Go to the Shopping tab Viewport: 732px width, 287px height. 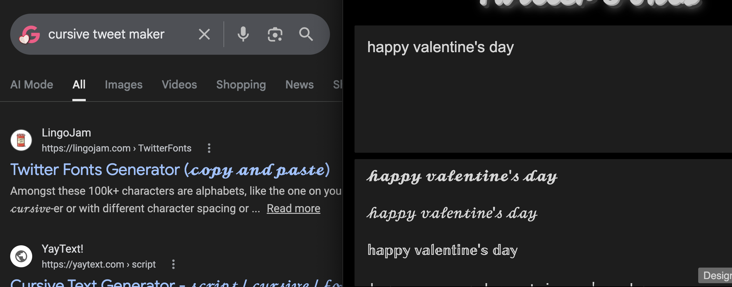click(x=241, y=85)
